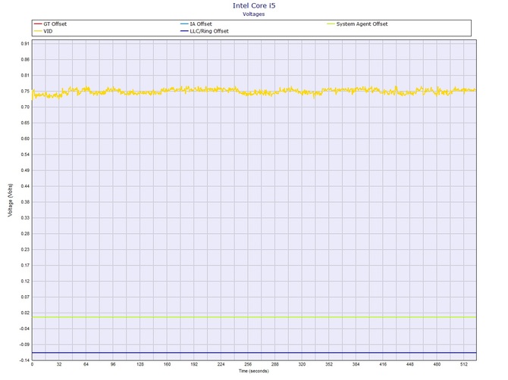
Task: Click the 32 x-axis tick label
Action: point(59,364)
